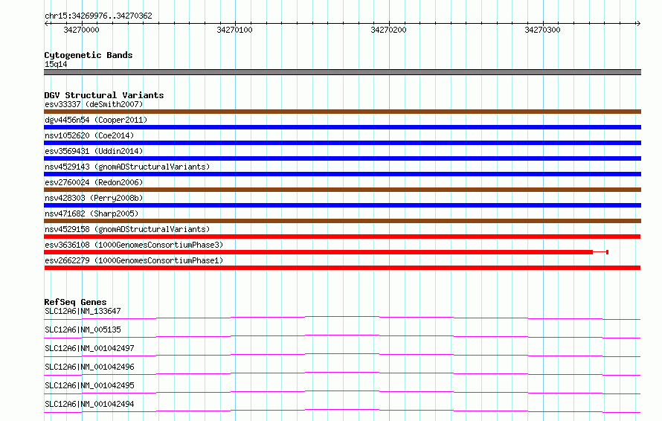
Task: Click the magenta NM_133647 intron line
Action: click(342, 317)
